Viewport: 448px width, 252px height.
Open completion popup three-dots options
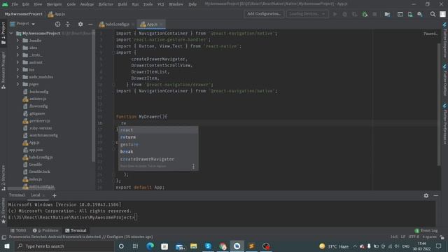tap(193, 167)
